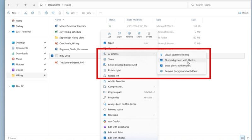This screenshot has width=252, height=140.
Task: Choose Edit with Paint
Action: click(x=129, y=132)
